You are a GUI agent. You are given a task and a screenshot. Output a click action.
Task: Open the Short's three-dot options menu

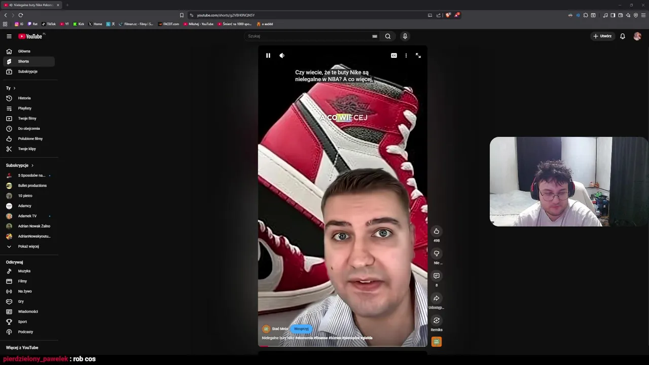[406, 55]
